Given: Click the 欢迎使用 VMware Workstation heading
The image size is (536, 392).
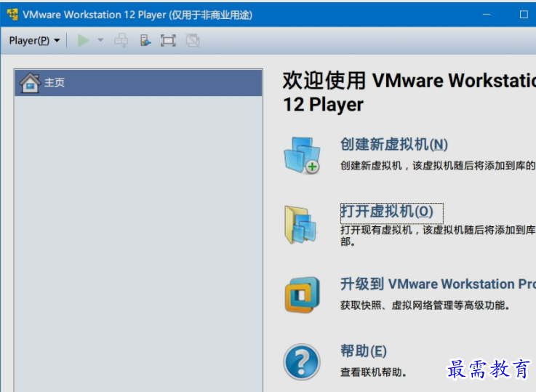Looking at the screenshot, I should (x=409, y=92).
